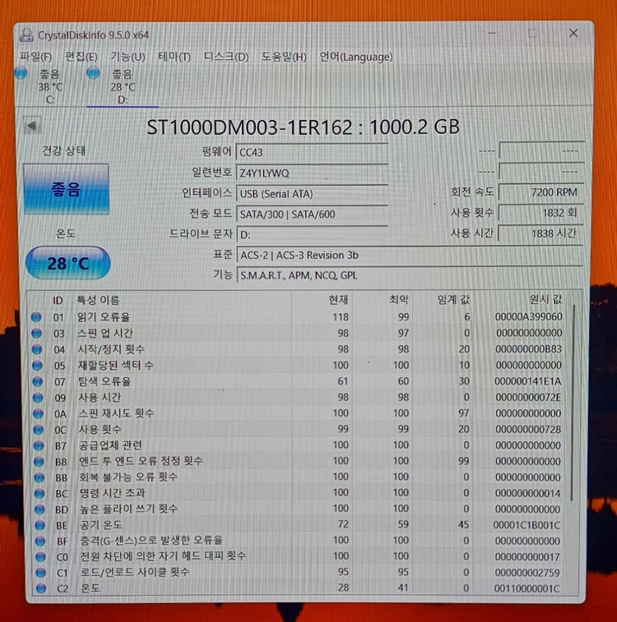Click the status orb for BD 높은 플라이 쓰기
Screen dimensions: 617x622
[39, 509]
